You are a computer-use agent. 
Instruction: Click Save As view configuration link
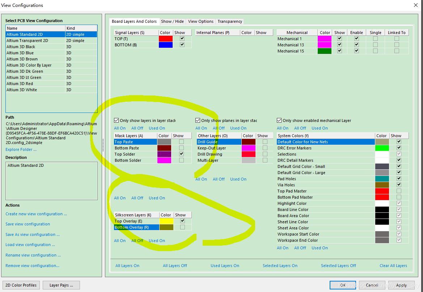(33, 234)
